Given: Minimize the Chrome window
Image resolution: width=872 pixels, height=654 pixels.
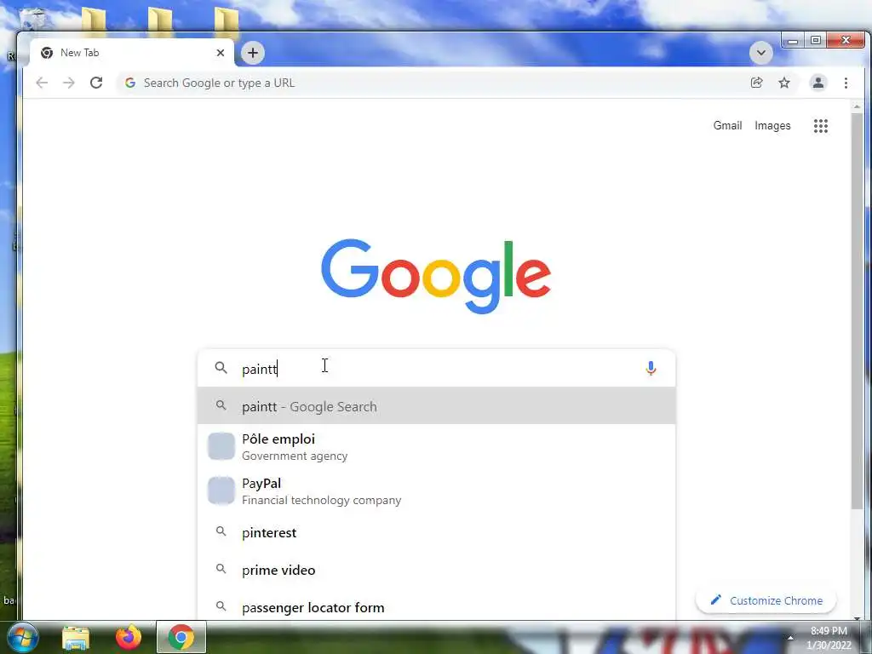Looking at the screenshot, I should 793,41.
